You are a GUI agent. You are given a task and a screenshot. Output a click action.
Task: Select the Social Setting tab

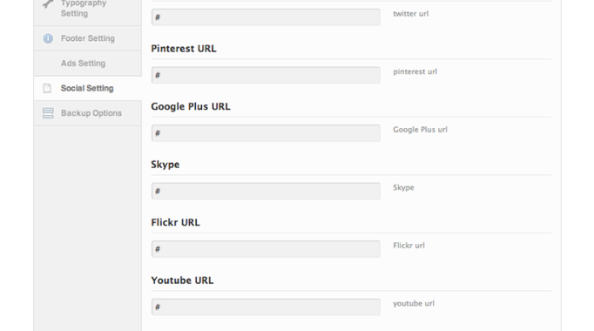[87, 88]
